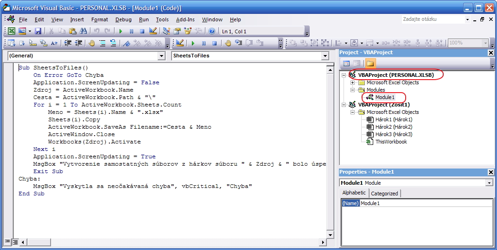Image resolution: width=497 pixels, height=250 pixels.
Task: Open the Insert object dropdown arrow
Action: (x=30, y=31)
